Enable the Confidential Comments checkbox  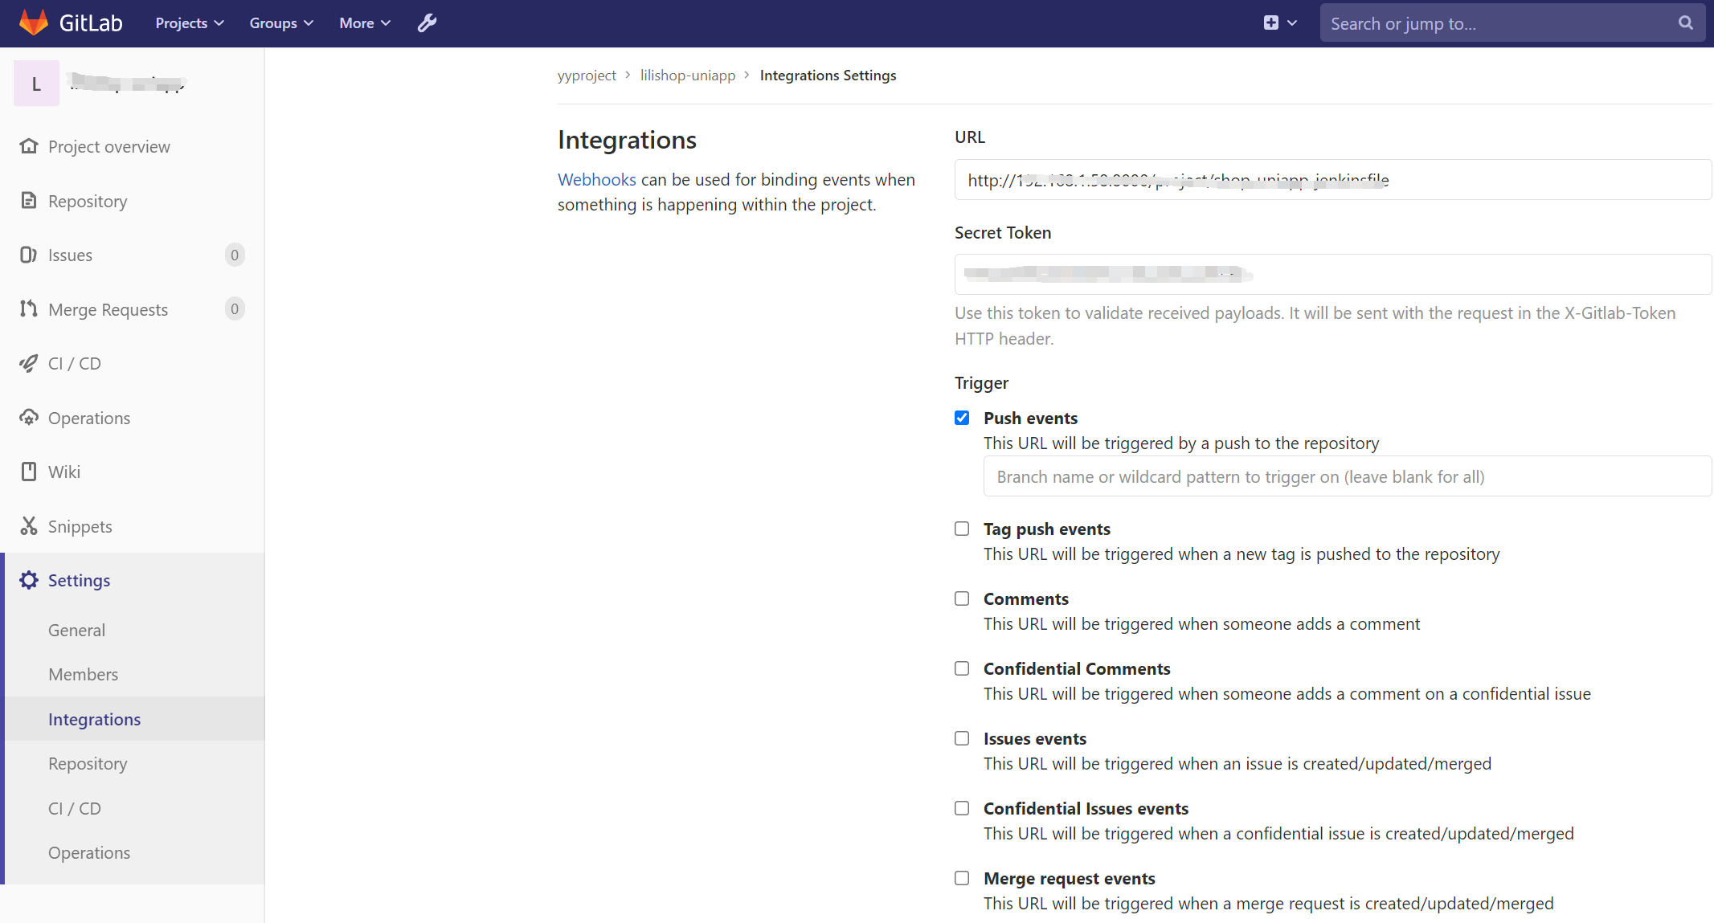click(962, 668)
